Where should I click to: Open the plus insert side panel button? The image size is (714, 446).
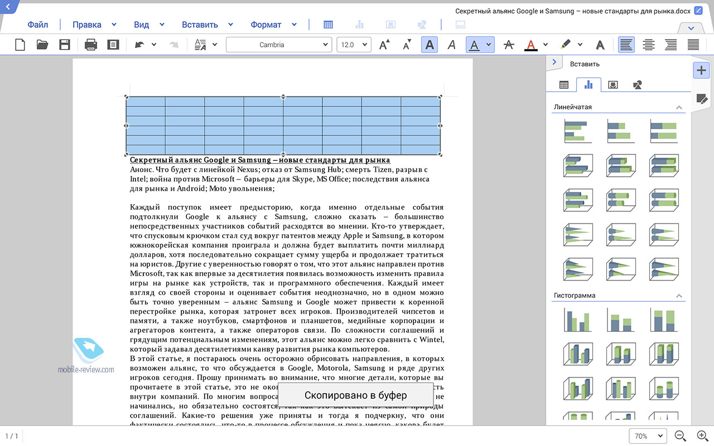pos(701,70)
